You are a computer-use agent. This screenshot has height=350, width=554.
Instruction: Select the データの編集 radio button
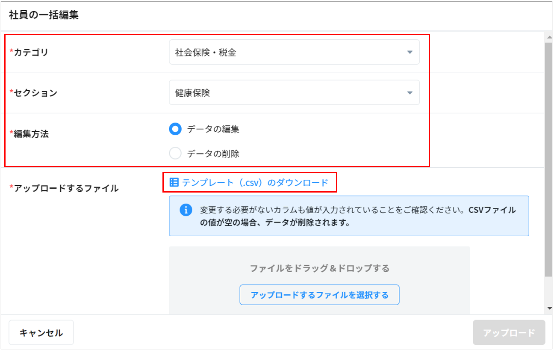coord(175,129)
